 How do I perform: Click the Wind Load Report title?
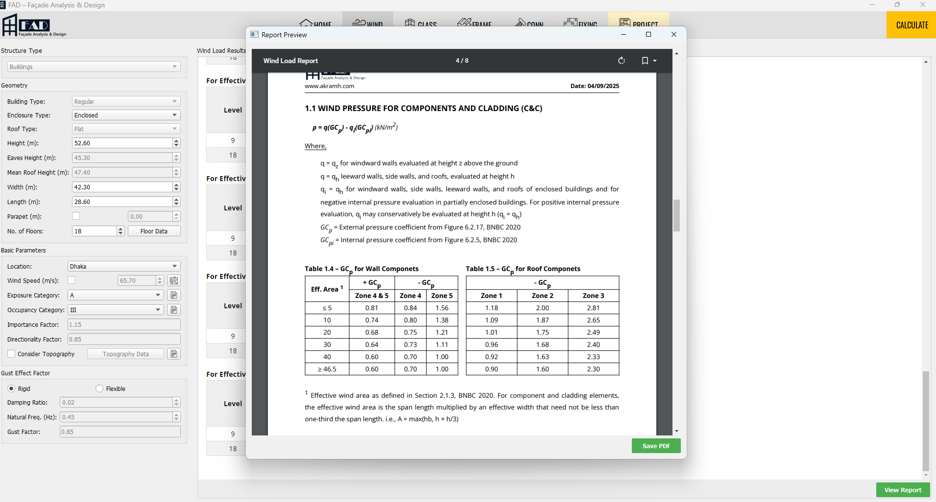pos(290,61)
